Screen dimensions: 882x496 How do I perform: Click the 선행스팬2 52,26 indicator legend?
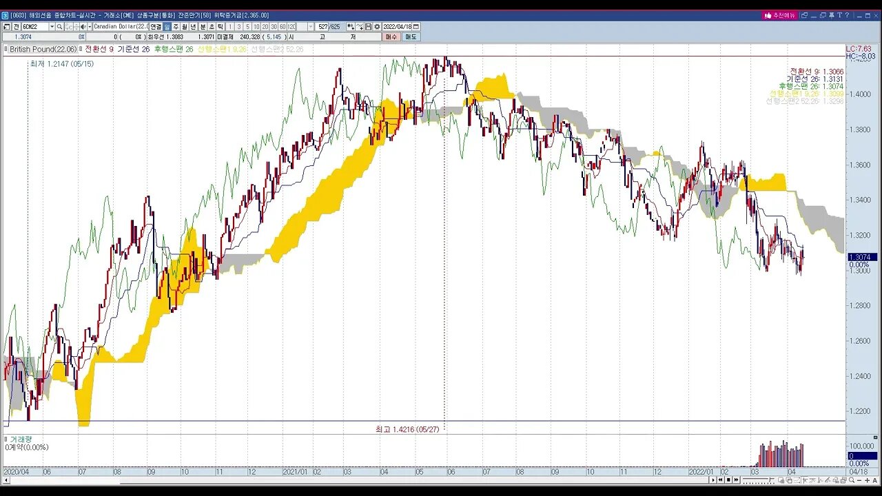click(277, 50)
